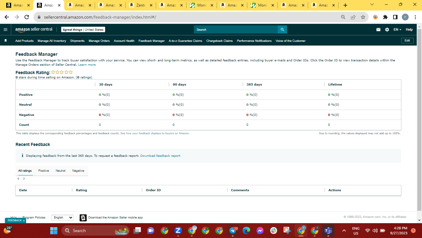Launch Zoom from the taskbar
This screenshot has width=422, height=238.
(x=178, y=231)
